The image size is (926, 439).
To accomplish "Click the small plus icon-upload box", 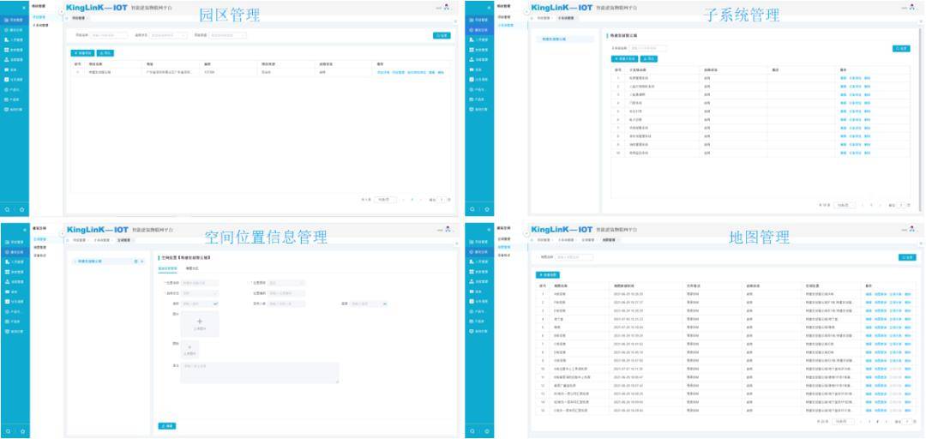I will point(189,349).
